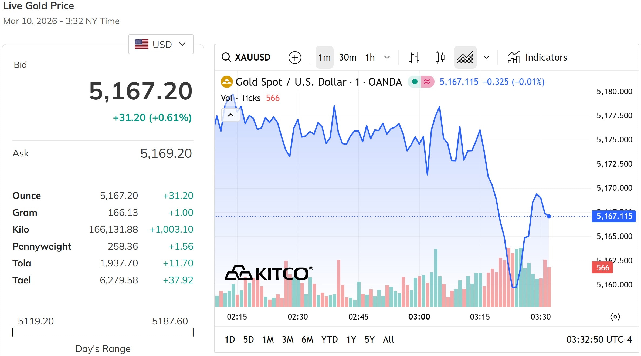Collapse the chart legend with chevron
This screenshot has height=356, width=641.
pyautogui.click(x=230, y=115)
